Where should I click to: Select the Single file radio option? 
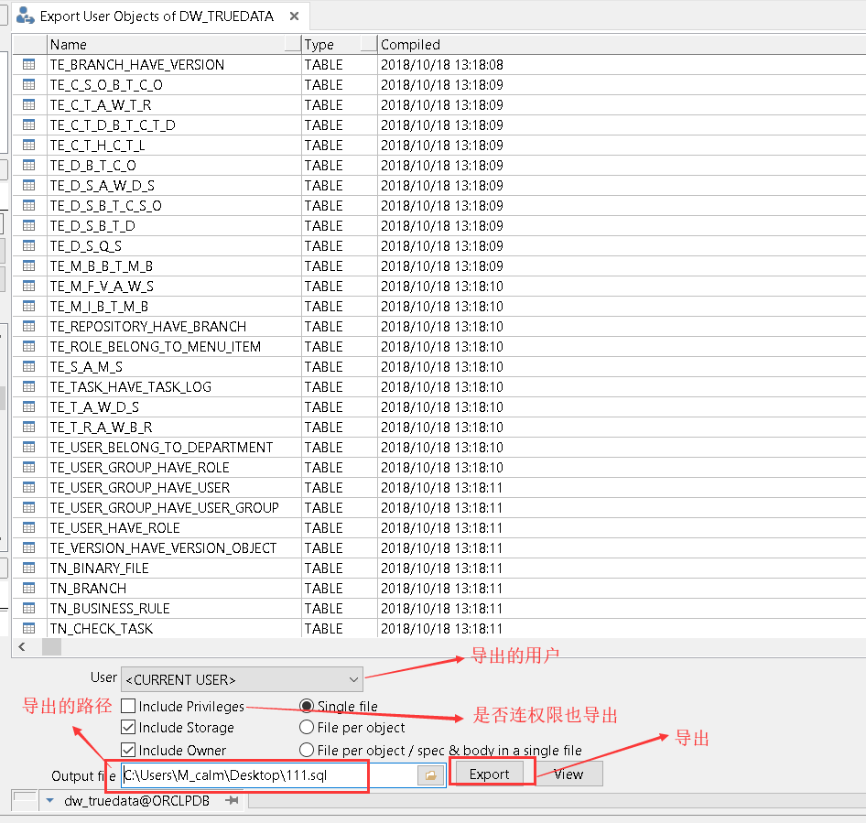click(x=307, y=706)
